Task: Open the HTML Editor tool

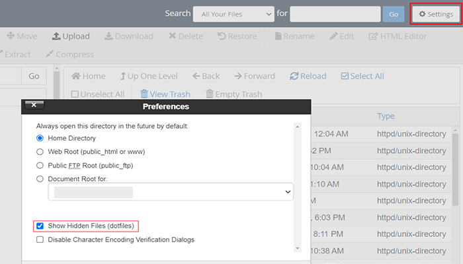Action: (x=398, y=36)
